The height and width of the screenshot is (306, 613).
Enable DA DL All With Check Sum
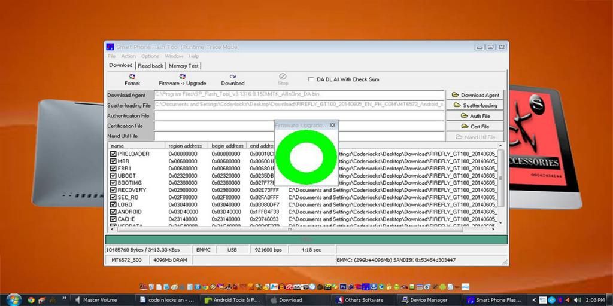point(311,79)
